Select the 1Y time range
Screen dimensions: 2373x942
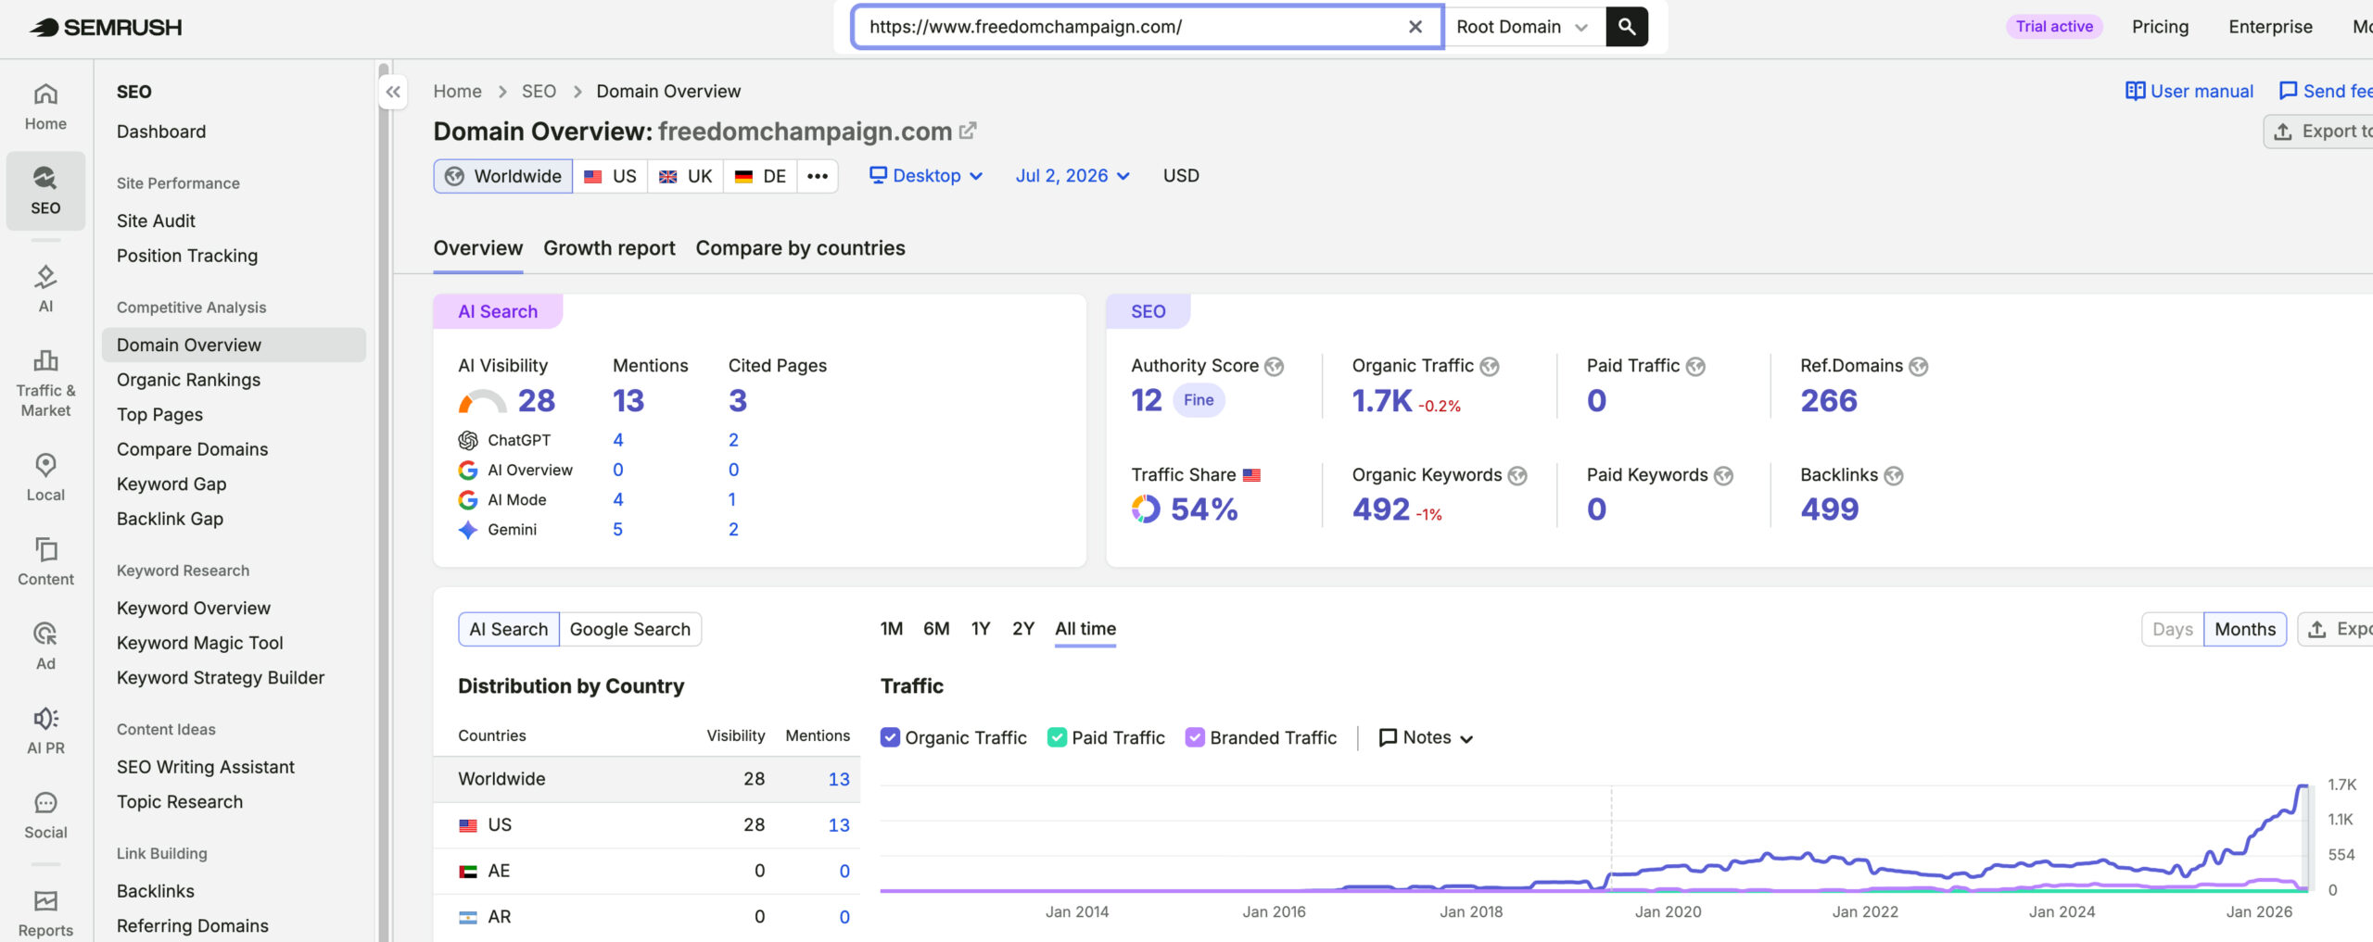(981, 629)
